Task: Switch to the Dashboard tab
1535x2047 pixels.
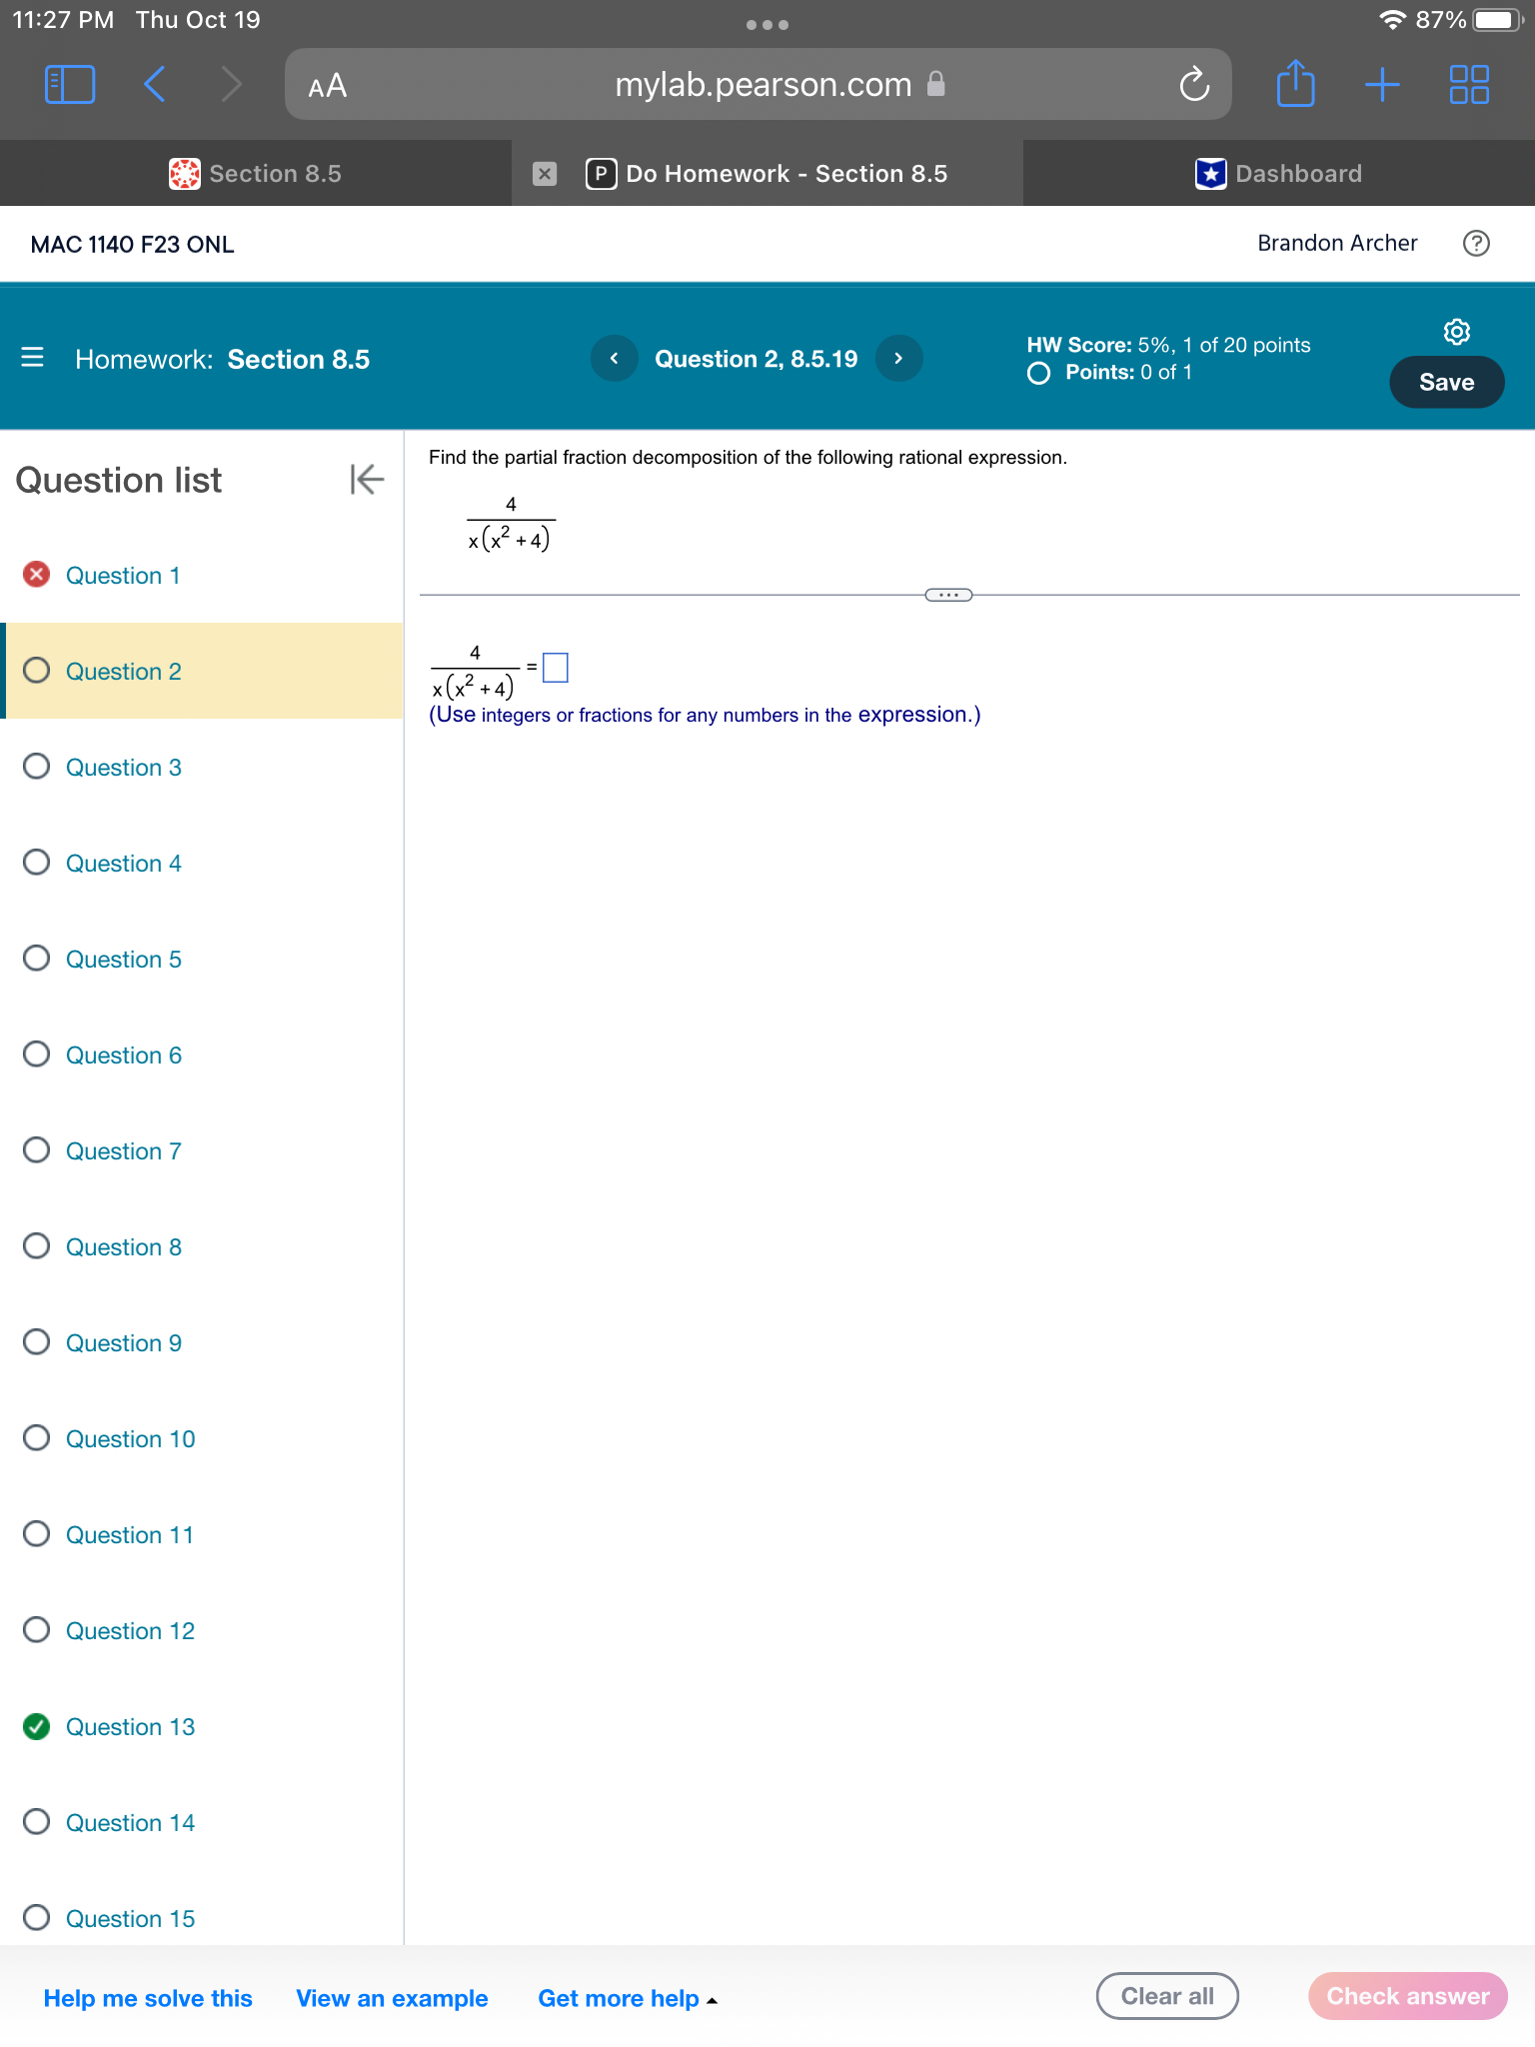Action: click(1279, 173)
